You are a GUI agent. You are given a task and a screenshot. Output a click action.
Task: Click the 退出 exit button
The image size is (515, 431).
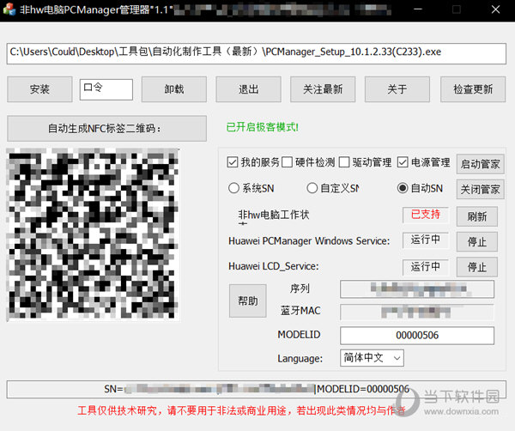click(248, 89)
